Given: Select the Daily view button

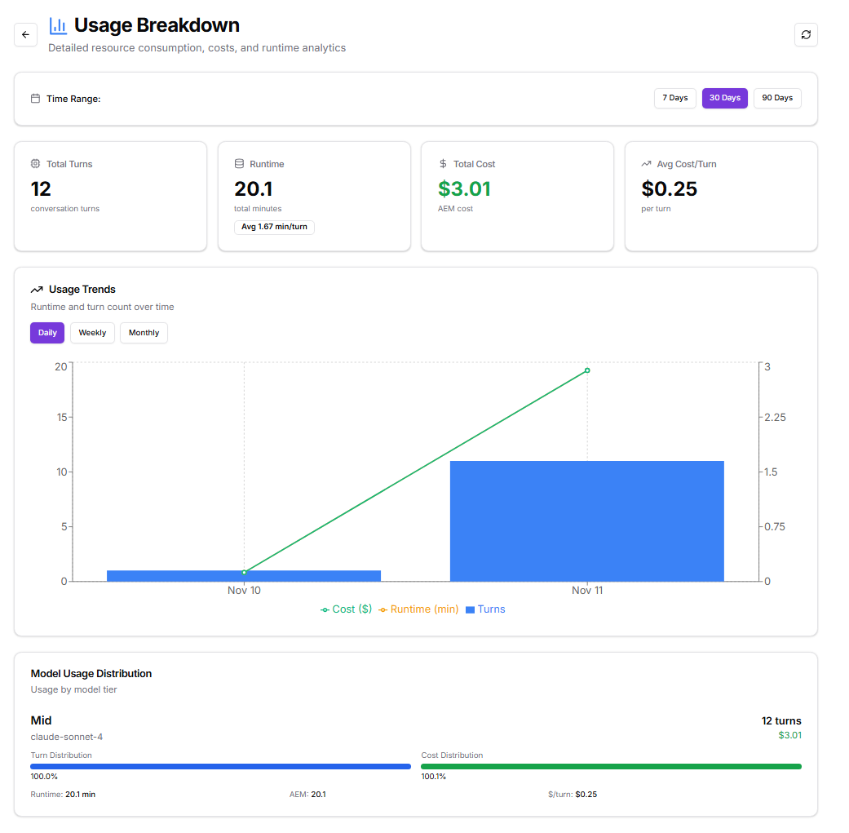Looking at the screenshot, I should (x=46, y=332).
